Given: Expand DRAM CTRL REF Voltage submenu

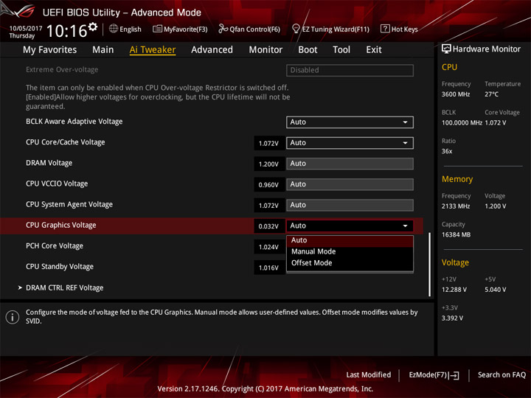Looking at the screenshot, I should pyautogui.click(x=64, y=287).
